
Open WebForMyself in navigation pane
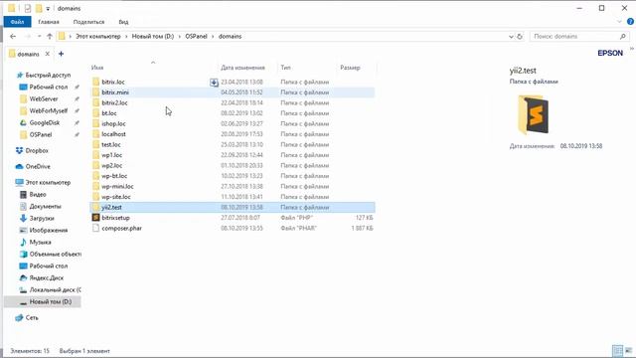pos(48,110)
